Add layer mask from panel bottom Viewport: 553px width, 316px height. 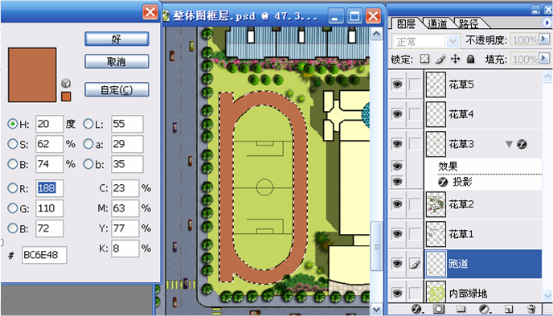click(439, 310)
